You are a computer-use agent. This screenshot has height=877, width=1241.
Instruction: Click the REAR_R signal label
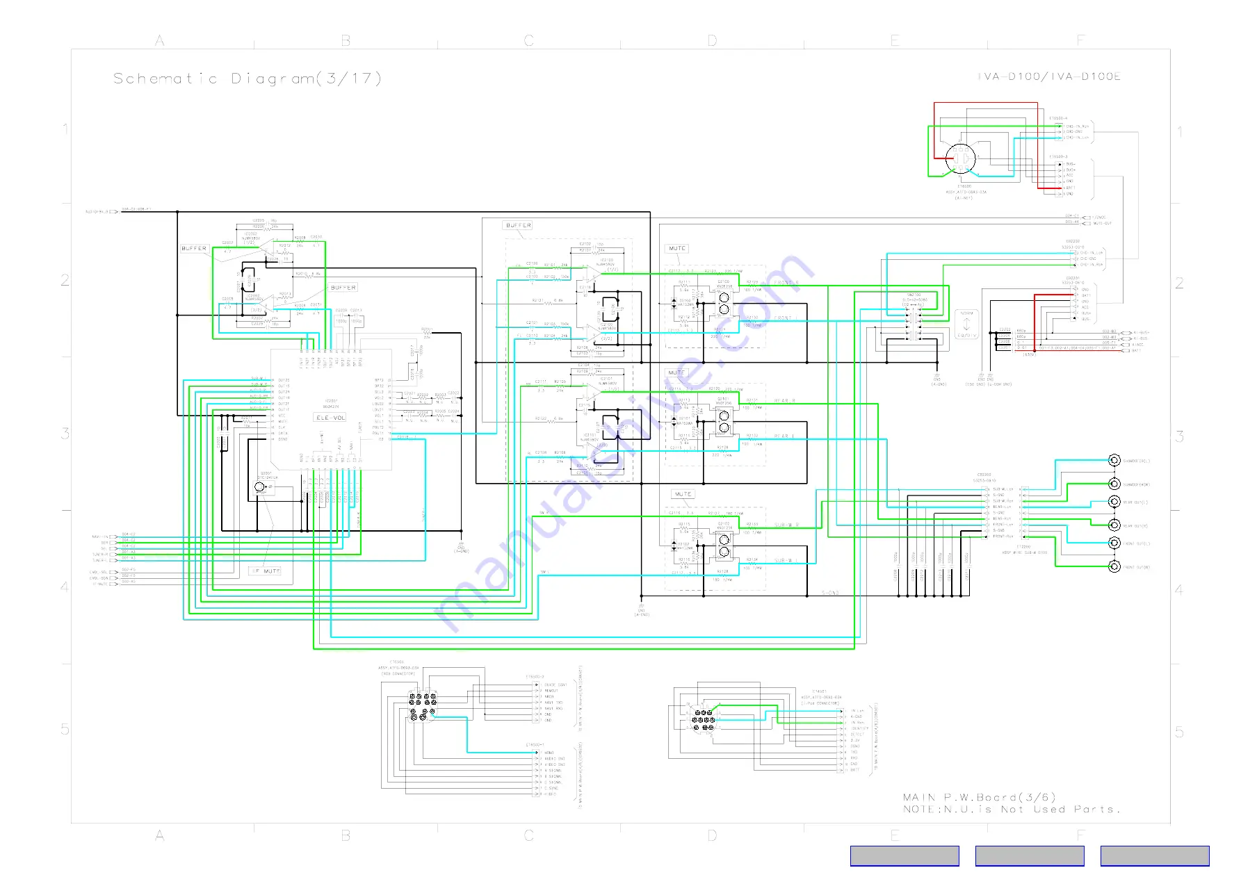pyautogui.click(x=785, y=401)
